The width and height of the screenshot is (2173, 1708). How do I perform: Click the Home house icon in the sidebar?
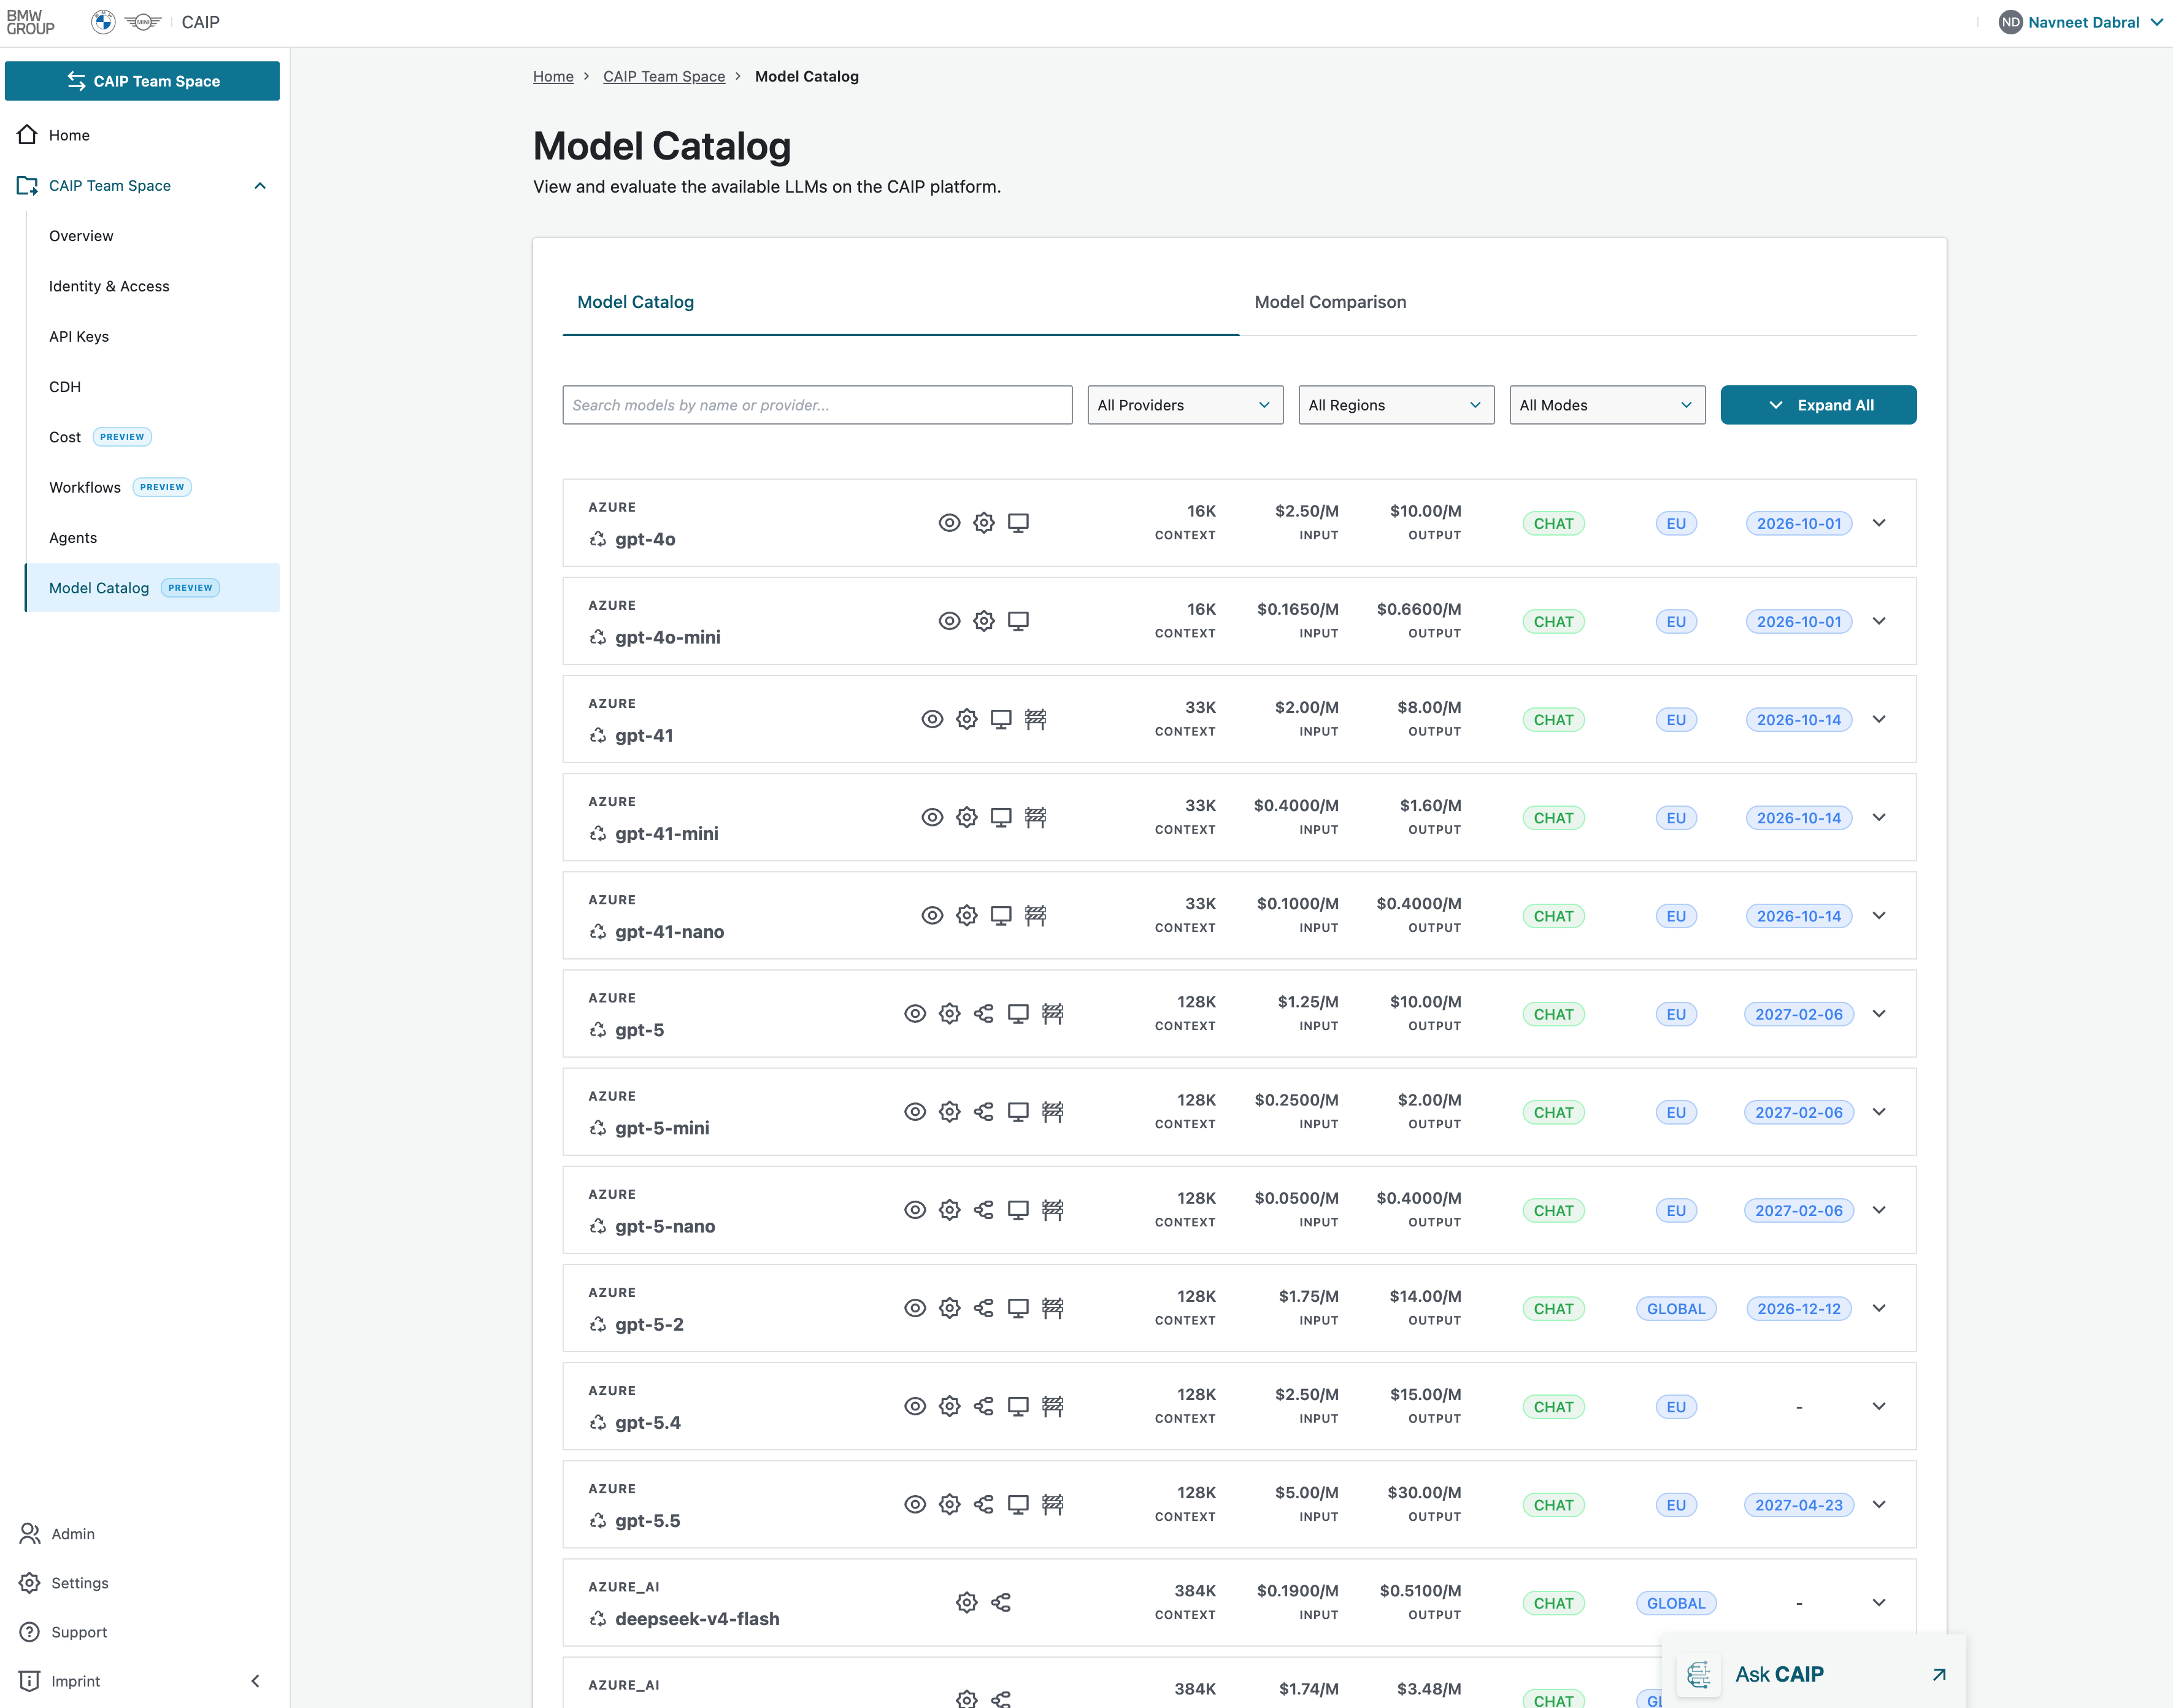(27, 134)
